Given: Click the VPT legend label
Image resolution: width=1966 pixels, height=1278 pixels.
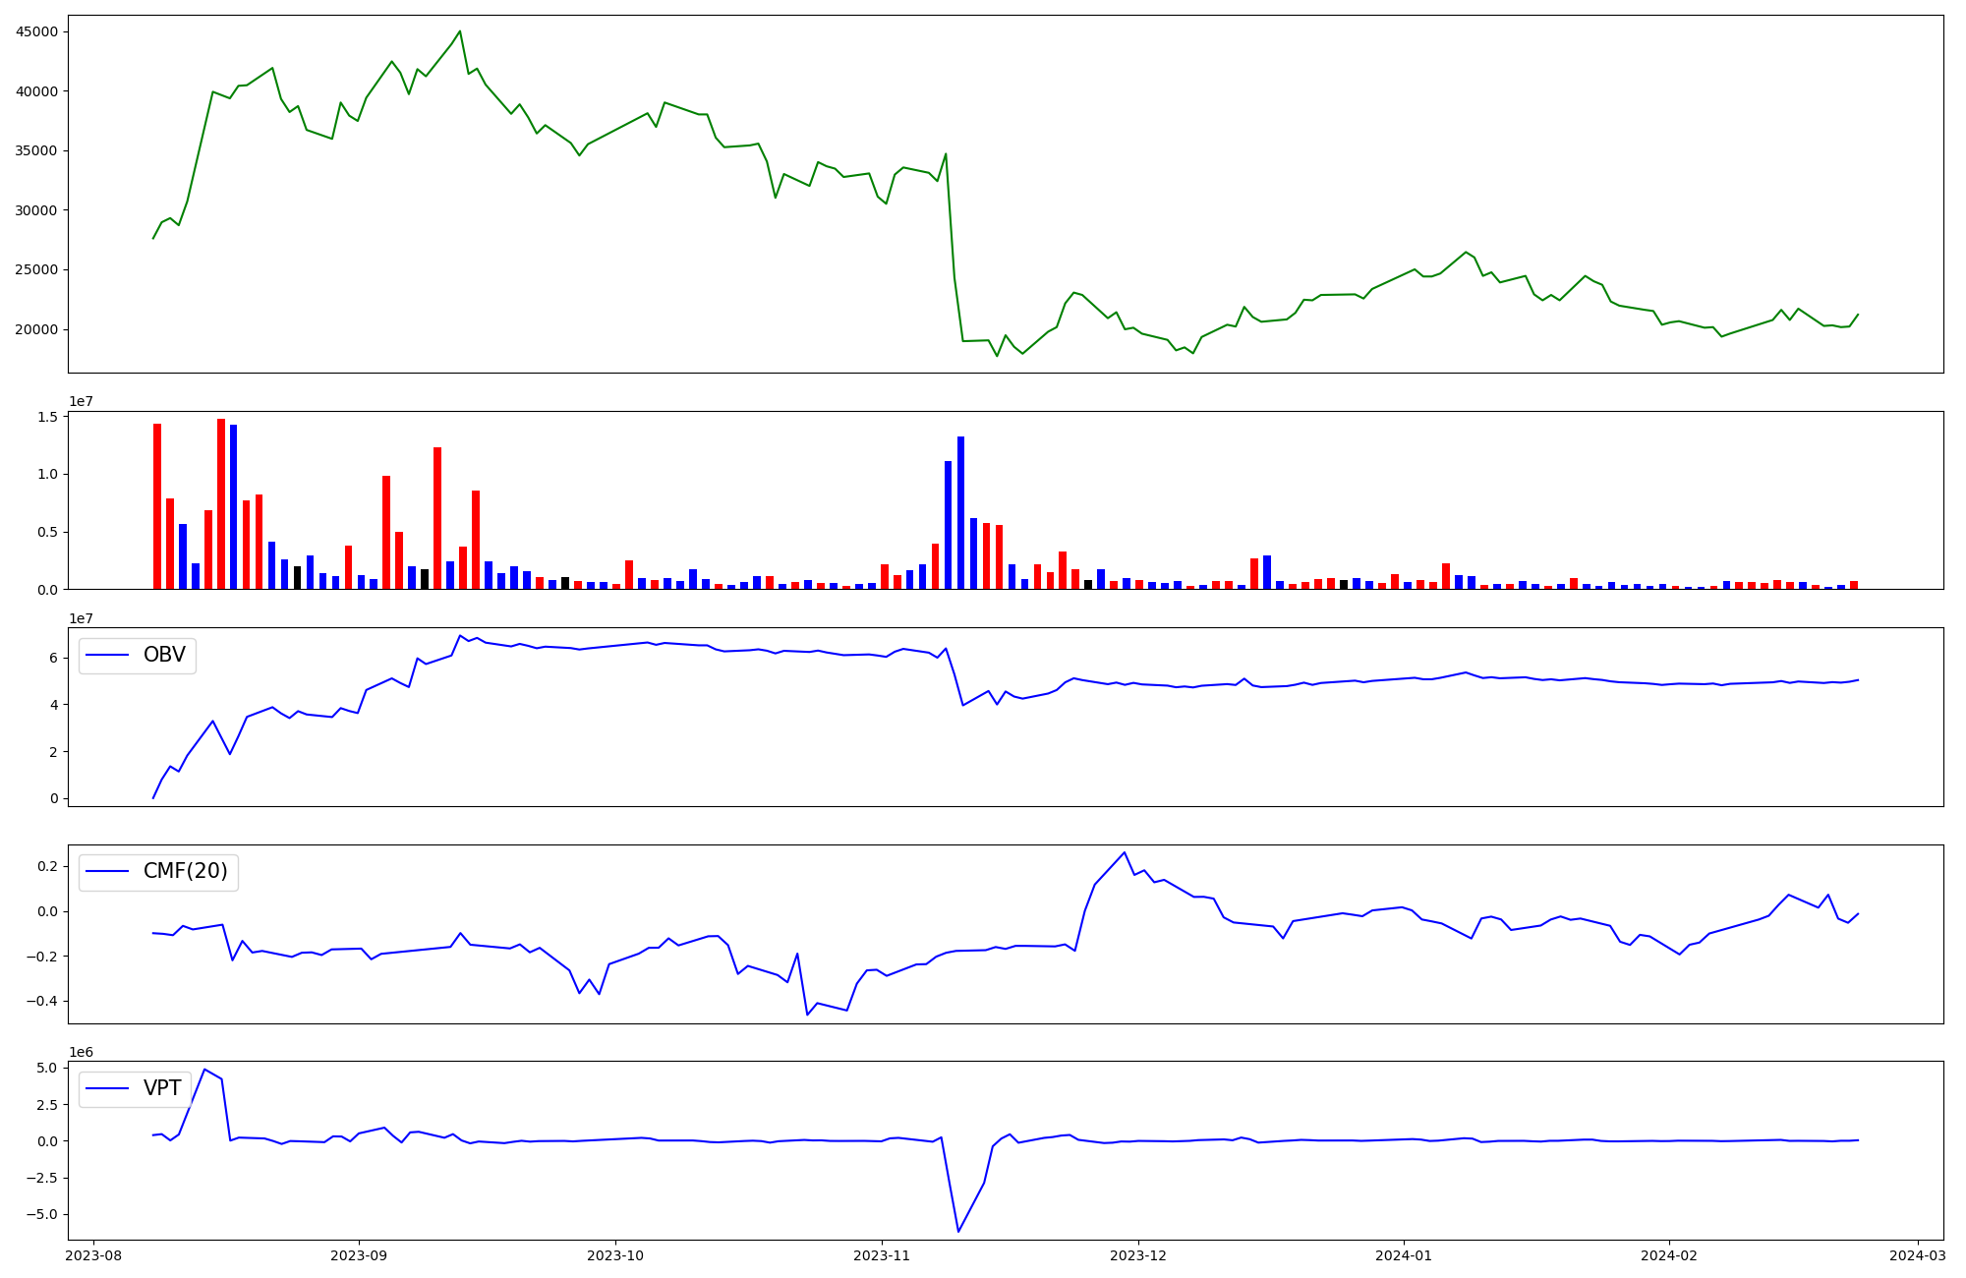Looking at the screenshot, I should [162, 1088].
